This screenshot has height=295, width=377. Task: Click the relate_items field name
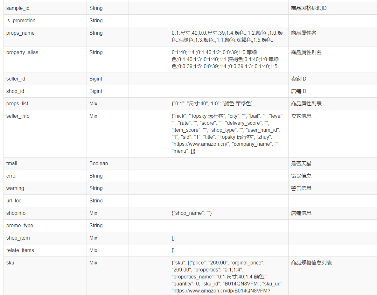coord(20,250)
